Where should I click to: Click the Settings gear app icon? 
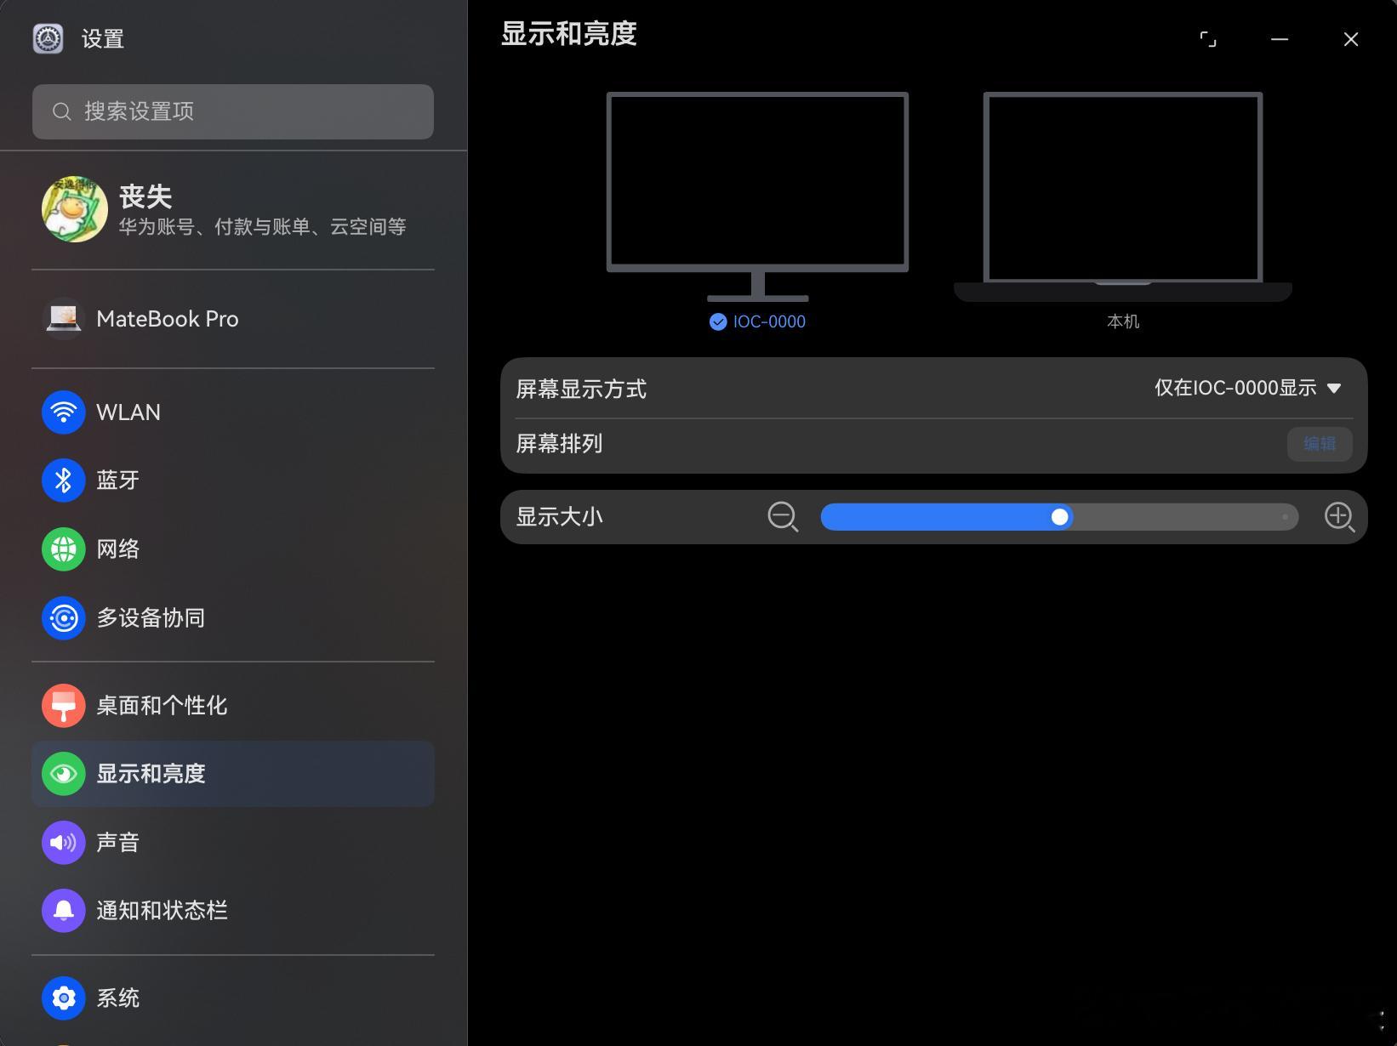tap(48, 39)
